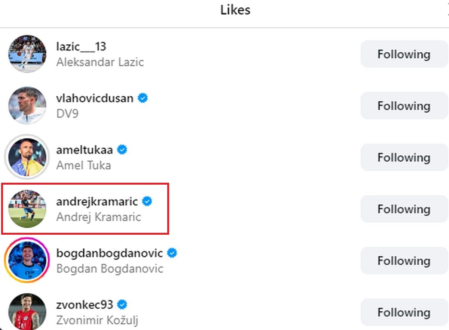The width and height of the screenshot is (449, 330).
Task: Open bogdanbogdanovic username link
Action: pos(110,253)
